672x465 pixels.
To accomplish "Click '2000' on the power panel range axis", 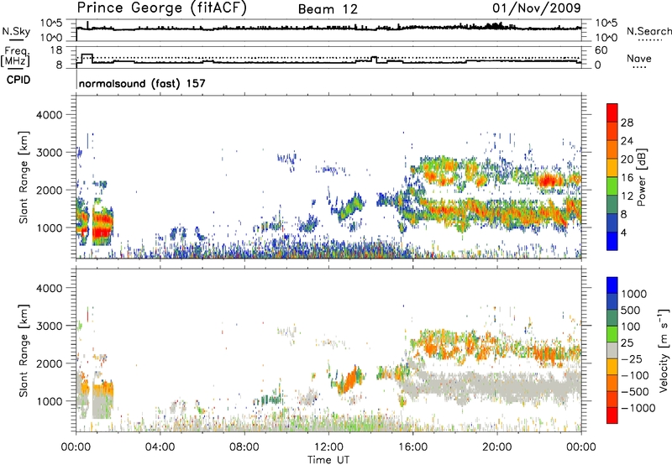I will pos(49,190).
